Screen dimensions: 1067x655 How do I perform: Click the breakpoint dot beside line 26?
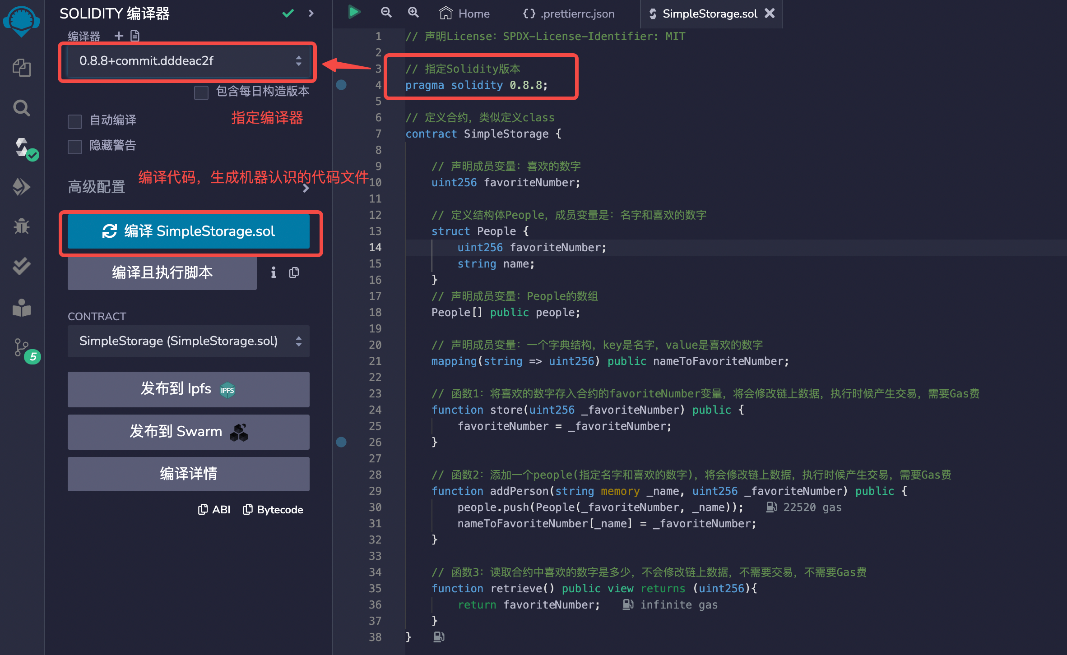coord(342,442)
